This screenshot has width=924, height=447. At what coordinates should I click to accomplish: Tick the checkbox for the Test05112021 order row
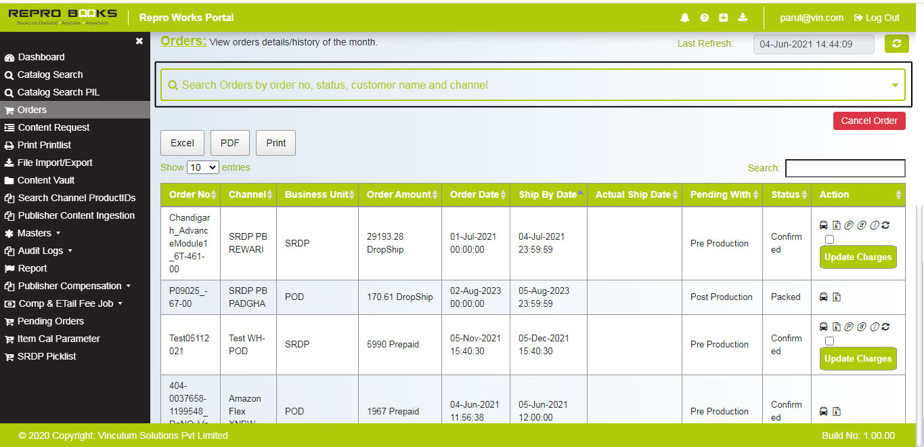click(x=829, y=341)
